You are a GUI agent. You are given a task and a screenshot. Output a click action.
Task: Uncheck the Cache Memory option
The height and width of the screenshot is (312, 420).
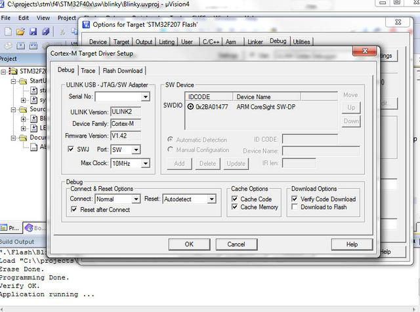(235, 207)
